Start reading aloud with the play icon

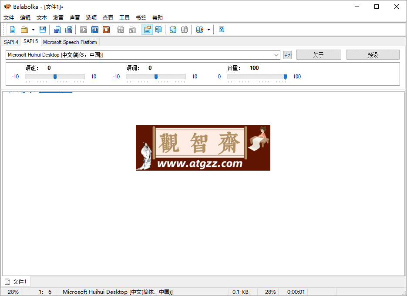[x=83, y=30]
